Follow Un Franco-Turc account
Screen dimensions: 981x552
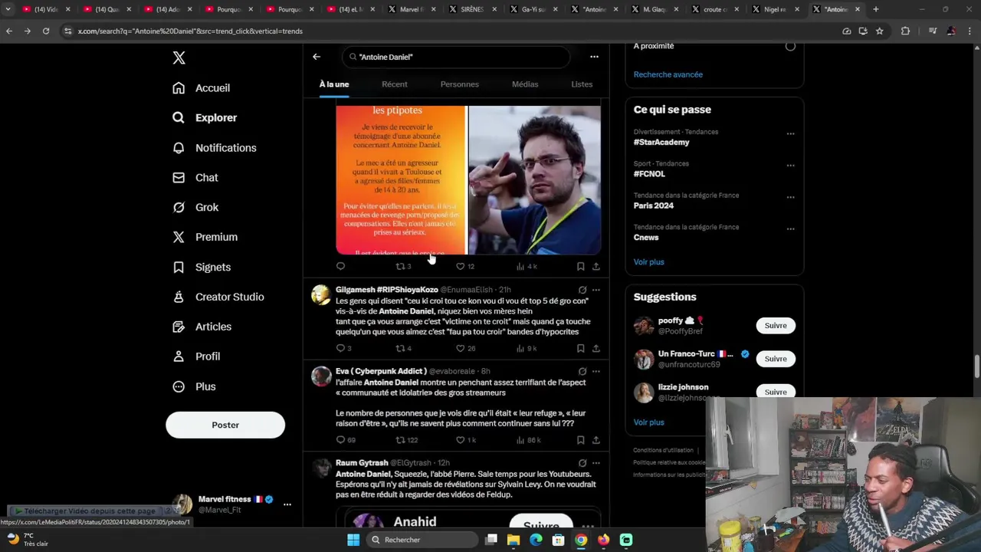click(776, 359)
